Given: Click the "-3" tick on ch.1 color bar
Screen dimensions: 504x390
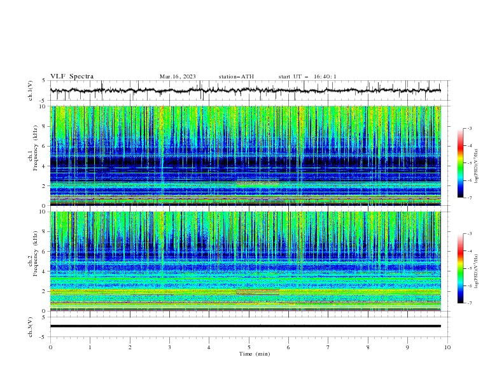Looking at the screenshot, I should [x=469, y=128].
